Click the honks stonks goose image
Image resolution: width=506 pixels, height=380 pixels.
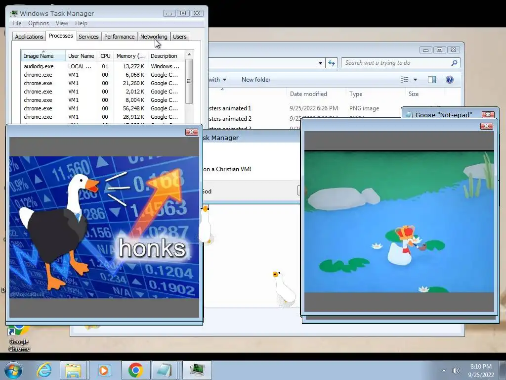pos(104,227)
